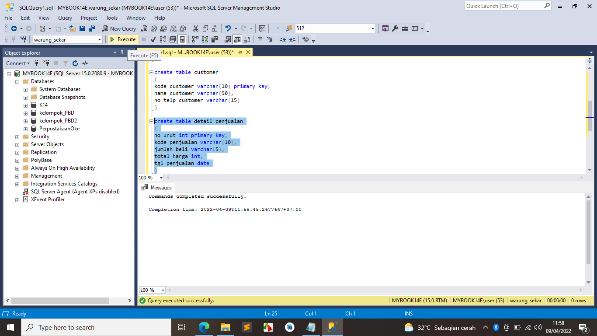Click the Save All disks icon
Screen dimensions: 597x336
pos(92,28)
